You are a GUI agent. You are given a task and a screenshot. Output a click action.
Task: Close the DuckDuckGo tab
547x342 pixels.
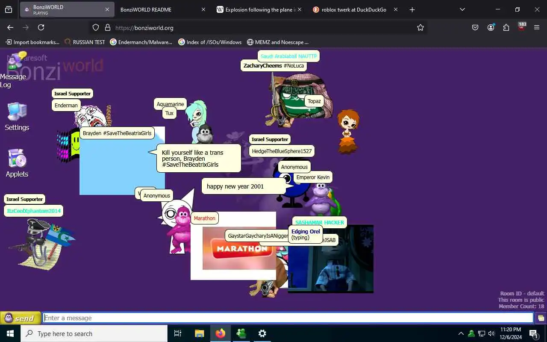click(396, 9)
